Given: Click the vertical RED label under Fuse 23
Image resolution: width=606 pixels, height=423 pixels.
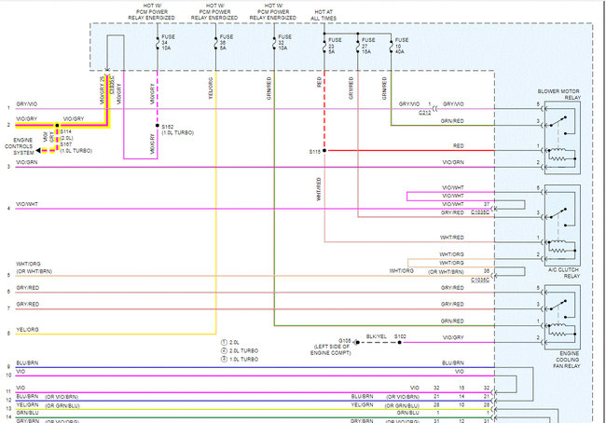Looking at the screenshot, I should 319,82.
